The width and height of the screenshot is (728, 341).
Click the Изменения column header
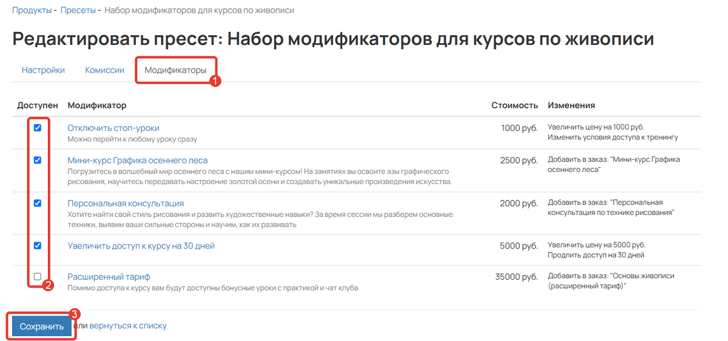point(571,105)
